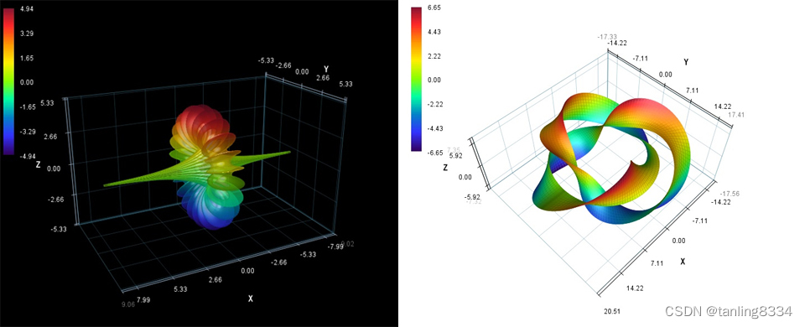This screenshot has height=327, width=805.
Task: Click the Z axis label in the black plot
Action: point(39,165)
